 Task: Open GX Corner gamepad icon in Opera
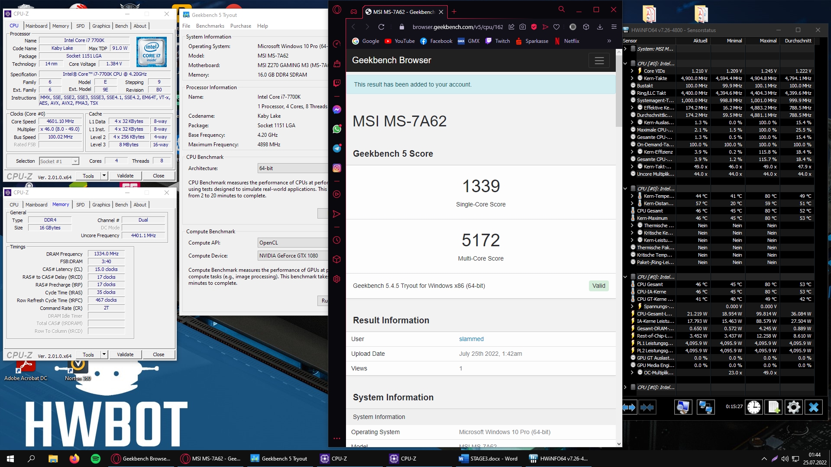click(x=354, y=12)
